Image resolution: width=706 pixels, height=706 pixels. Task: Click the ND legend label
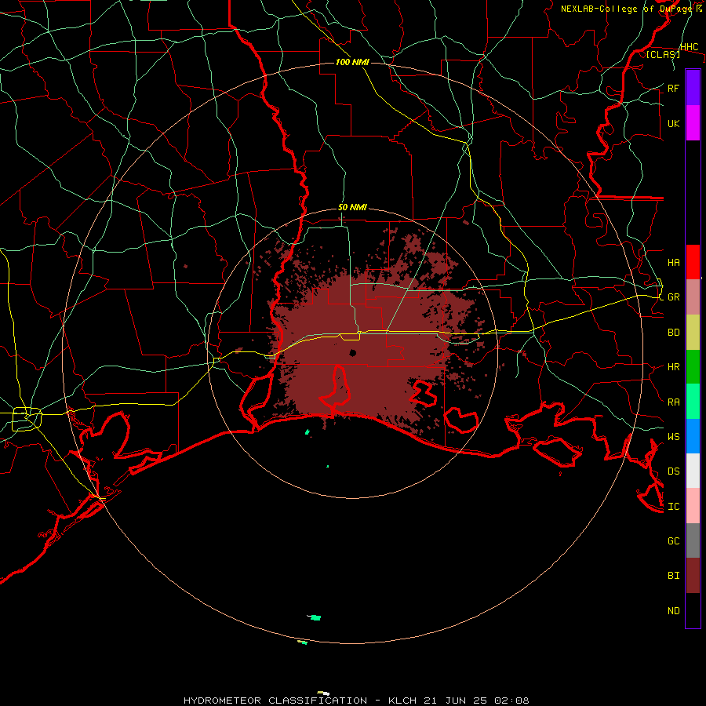pyautogui.click(x=673, y=611)
